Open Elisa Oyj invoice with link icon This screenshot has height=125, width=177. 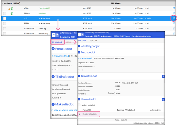pos(174,29)
